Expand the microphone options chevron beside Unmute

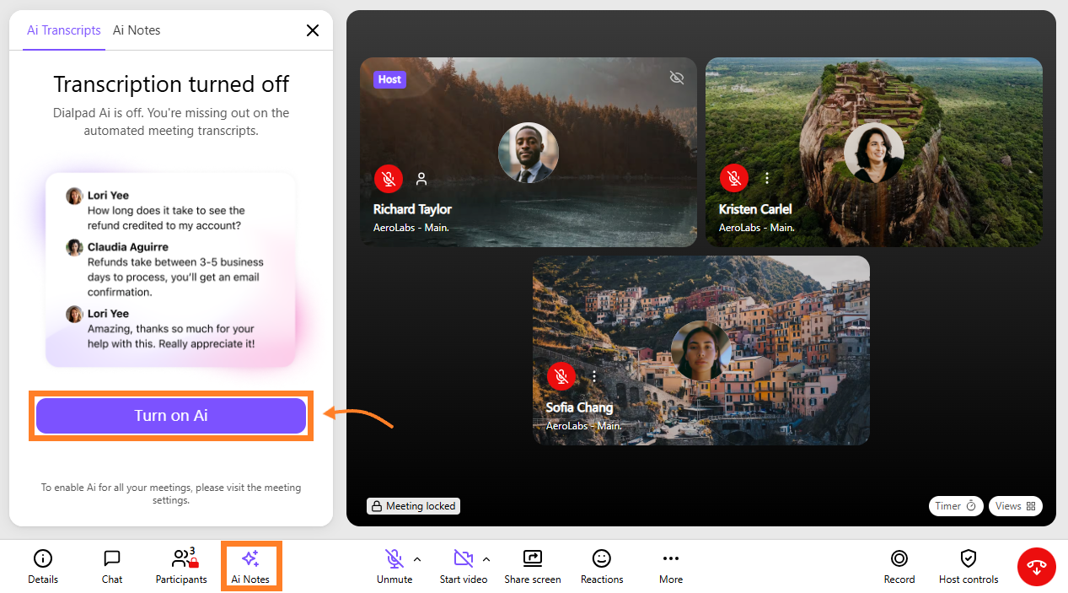[417, 558]
